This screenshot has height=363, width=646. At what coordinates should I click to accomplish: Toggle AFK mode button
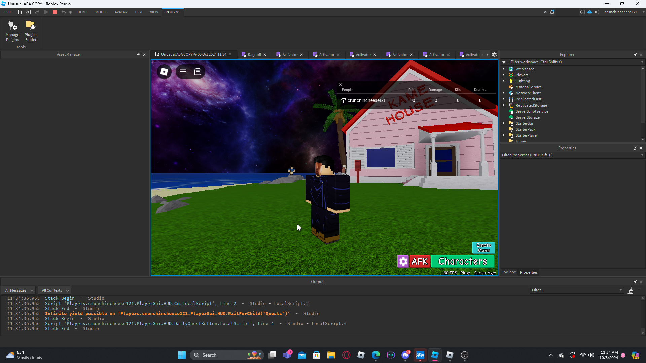[x=420, y=261]
